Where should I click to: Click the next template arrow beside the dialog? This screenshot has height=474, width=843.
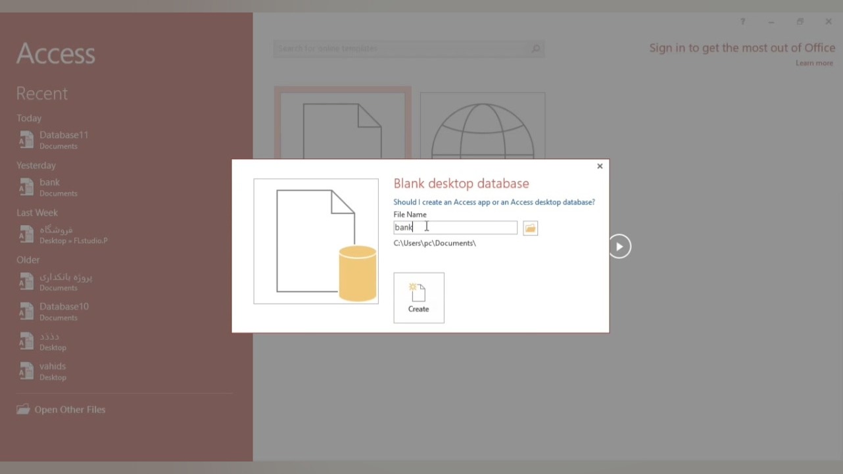click(619, 247)
